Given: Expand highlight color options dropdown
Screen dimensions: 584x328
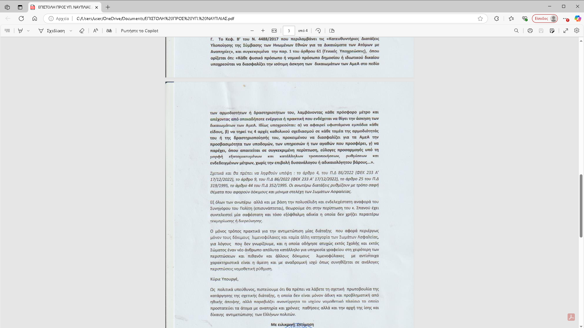Looking at the screenshot, I should 28,31.
